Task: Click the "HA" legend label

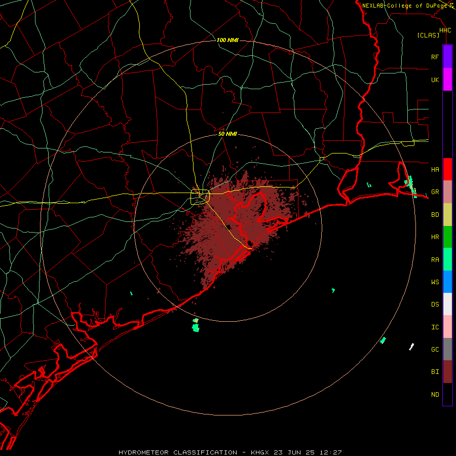Action: click(435, 170)
